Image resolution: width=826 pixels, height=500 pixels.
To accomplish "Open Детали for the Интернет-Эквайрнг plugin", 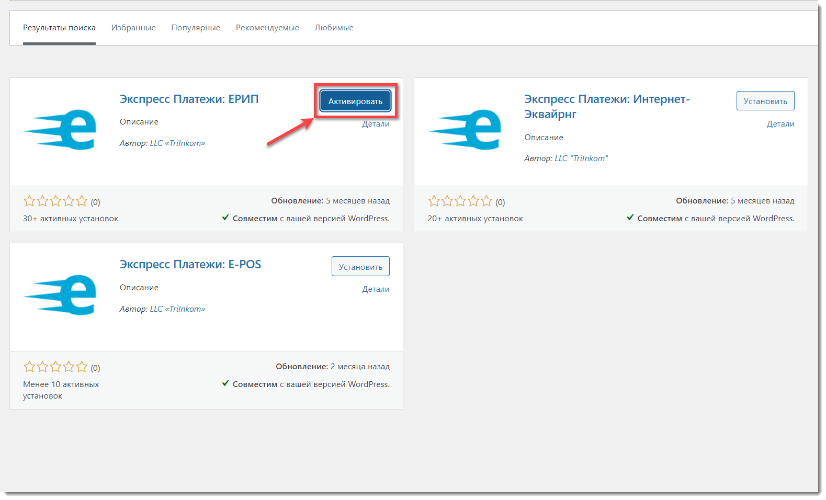I will pos(780,124).
